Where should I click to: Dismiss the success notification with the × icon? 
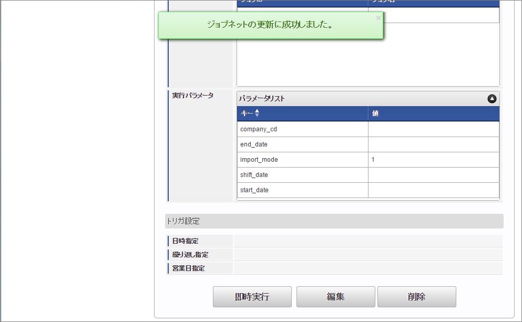click(x=378, y=17)
